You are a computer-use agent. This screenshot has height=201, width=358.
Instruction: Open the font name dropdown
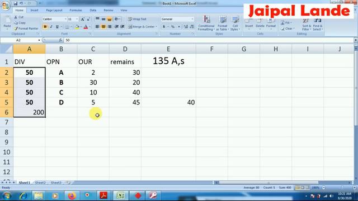(x=65, y=19)
